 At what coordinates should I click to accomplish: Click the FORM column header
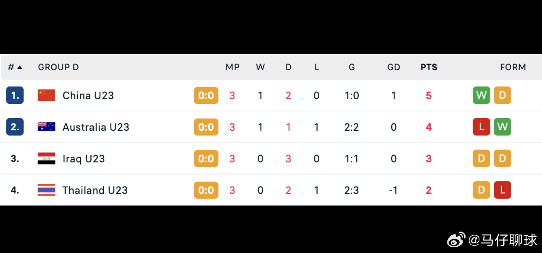click(x=513, y=67)
